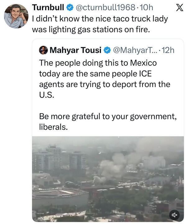The image size is (188, 224).
Task: Open Turnbull's profile picture avatar
Action: coord(16,16)
